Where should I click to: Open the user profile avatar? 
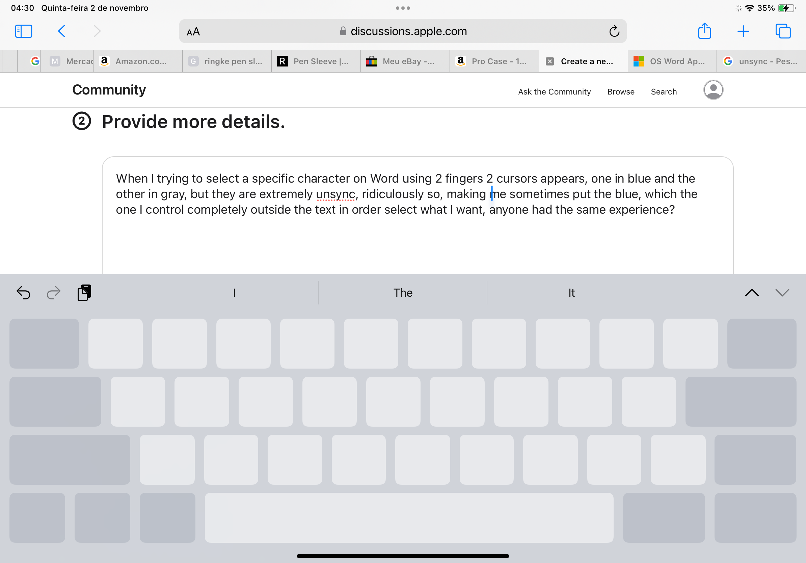coord(713,90)
